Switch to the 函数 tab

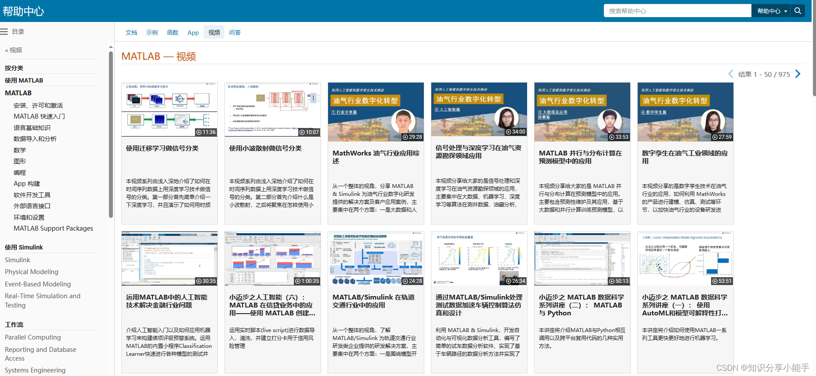click(x=173, y=33)
